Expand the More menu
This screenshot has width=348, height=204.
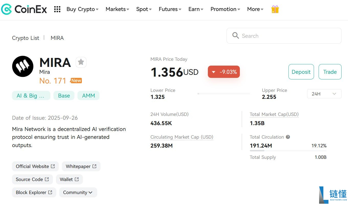(x=255, y=9)
